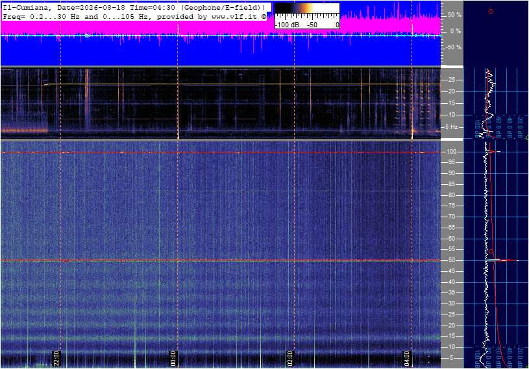The image size is (529, 369).
Task: Click '40.0 dB' label in upper spectrum panel
Action: coord(510,126)
